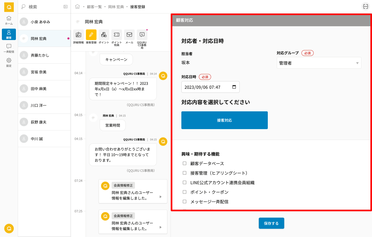This screenshot has height=237, width=372.
Task: Open the 詳細情報 customer details icon
Action: (x=78, y=35)
